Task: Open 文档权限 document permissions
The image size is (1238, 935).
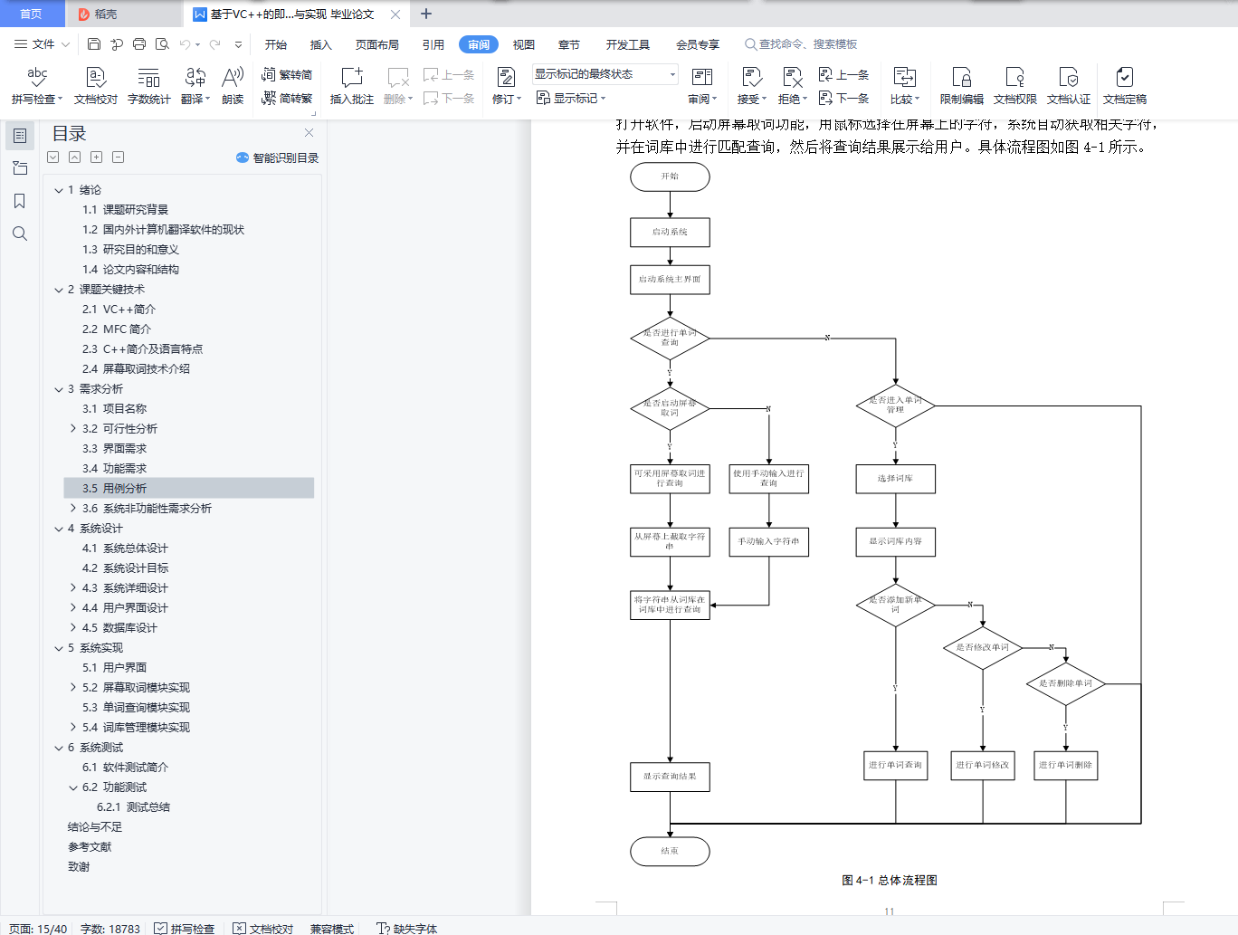Action: pos(1014,87)
